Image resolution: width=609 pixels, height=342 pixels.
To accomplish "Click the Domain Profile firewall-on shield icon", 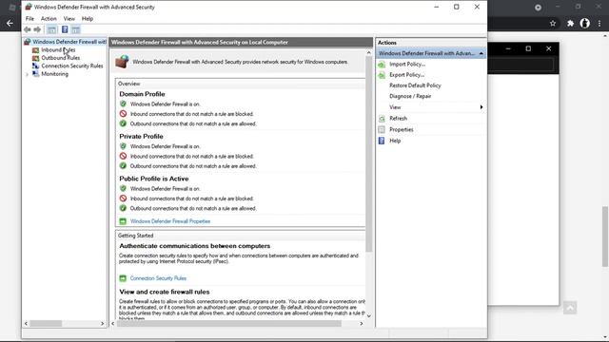I will (x=123, y=104).
